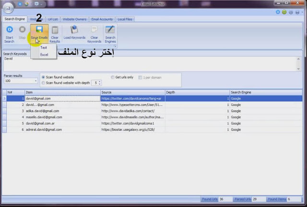The image size is (307, 207).
Task: Open the Email Accounts tab
Action: click(102, 19)
